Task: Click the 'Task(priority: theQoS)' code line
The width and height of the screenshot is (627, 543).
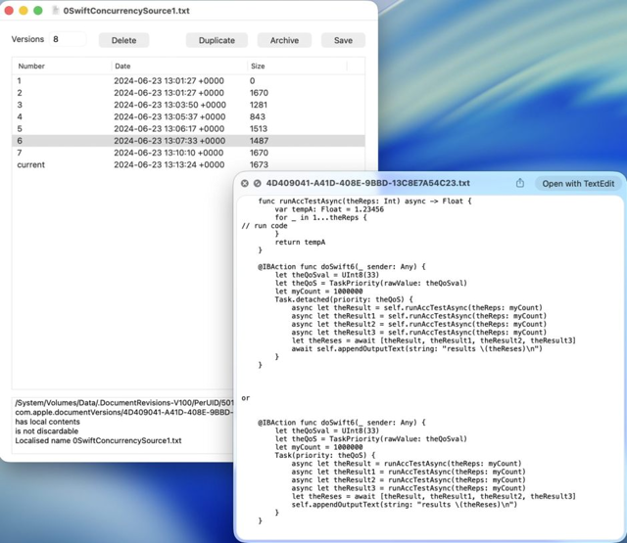Action: click(325, 455)
